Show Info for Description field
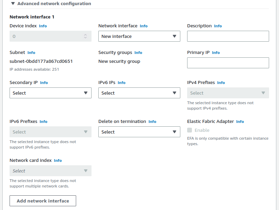Image resolution: width=279 pixels, height=210 pixels. point(218,26)
